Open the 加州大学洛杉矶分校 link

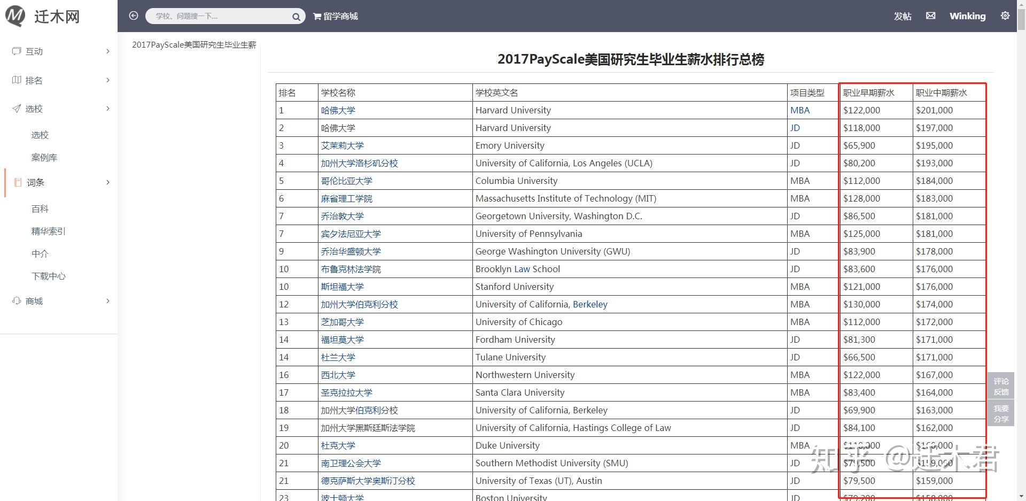coord(359,164)
